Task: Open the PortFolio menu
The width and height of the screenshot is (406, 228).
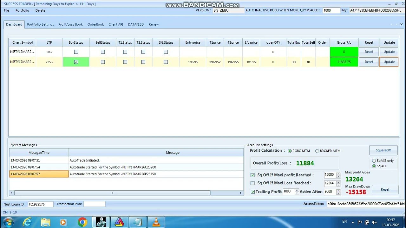Action: click(22, 10)
